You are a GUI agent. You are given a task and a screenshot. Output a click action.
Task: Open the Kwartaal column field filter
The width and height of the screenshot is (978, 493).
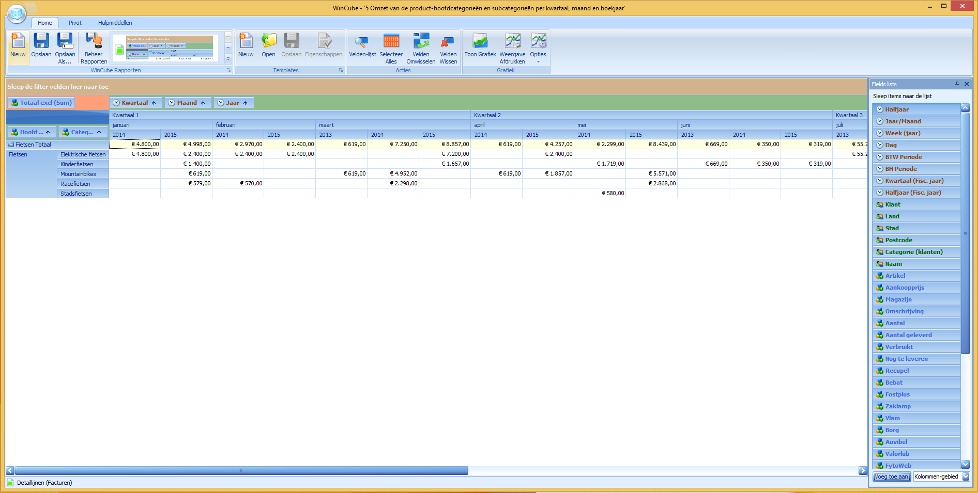point(116,103)
